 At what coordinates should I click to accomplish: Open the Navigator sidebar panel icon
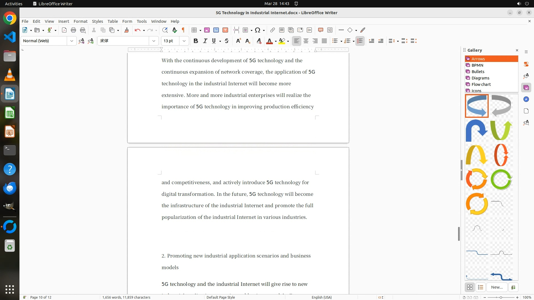coord(526,99)
